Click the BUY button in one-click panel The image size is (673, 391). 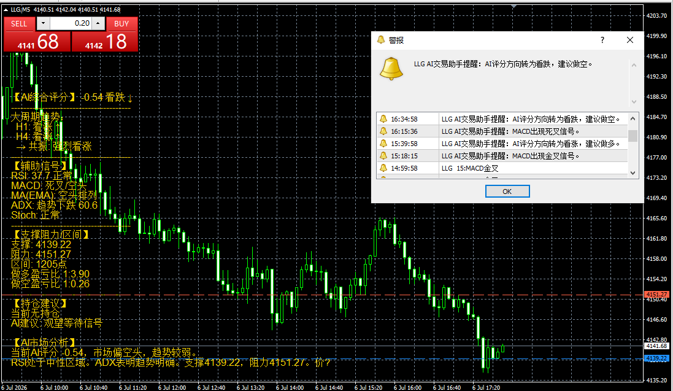click(121, 23)
